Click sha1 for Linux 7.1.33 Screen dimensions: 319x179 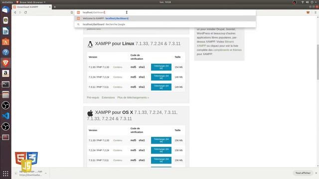(142, 67)
